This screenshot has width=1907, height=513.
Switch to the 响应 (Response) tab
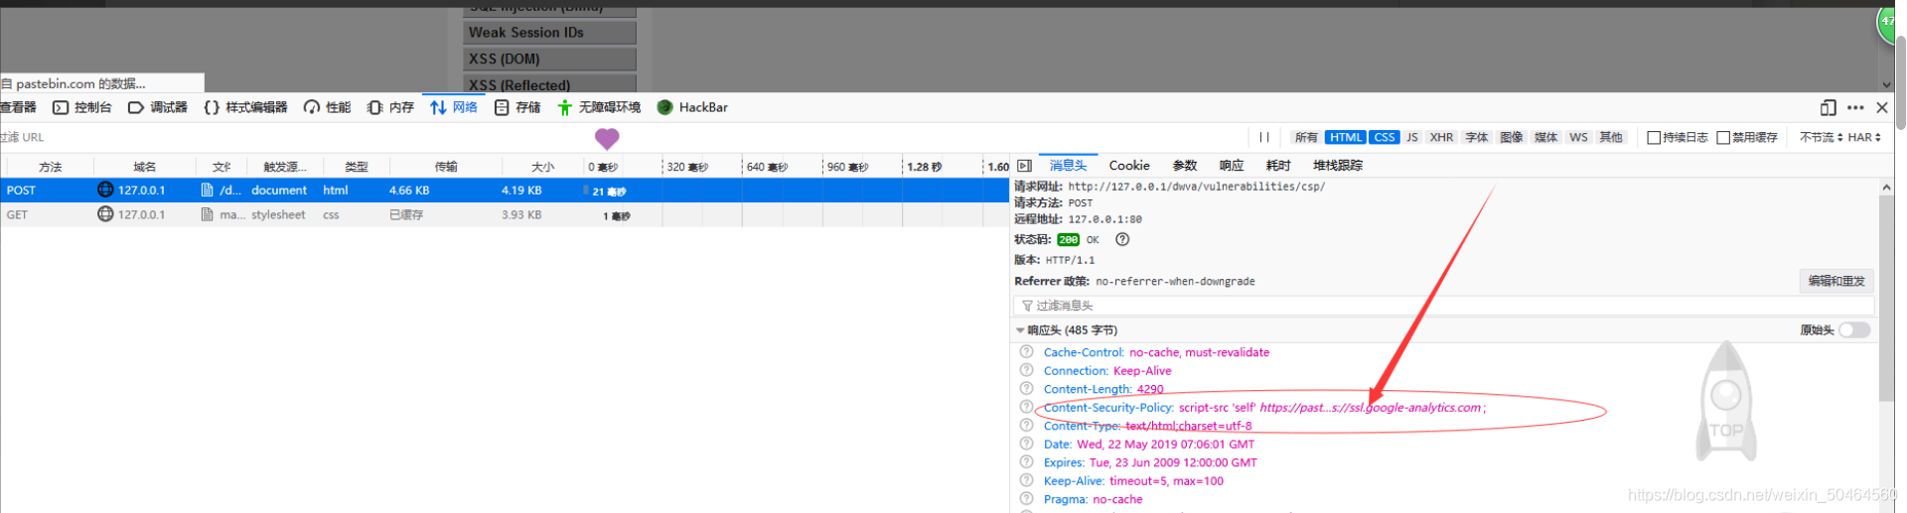click(x=1232, y=166)
